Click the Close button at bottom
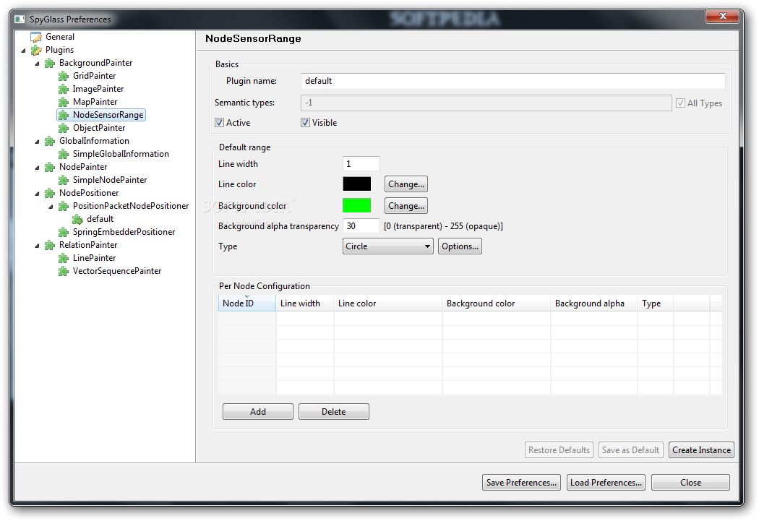 (x=691, y=482)
